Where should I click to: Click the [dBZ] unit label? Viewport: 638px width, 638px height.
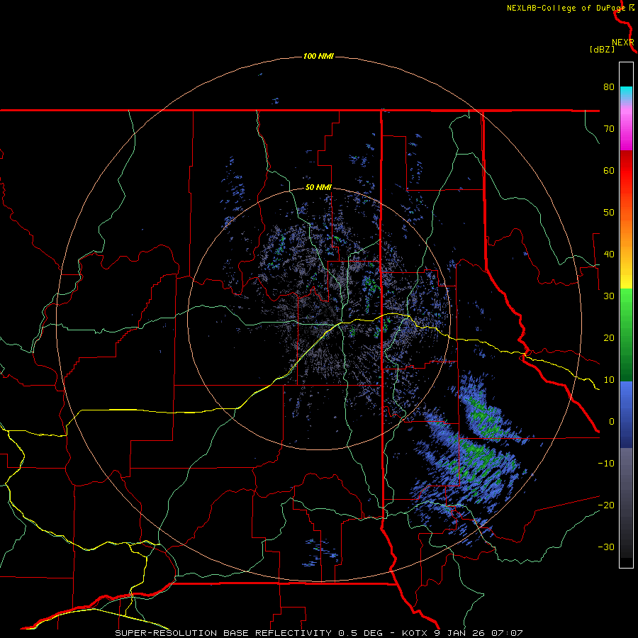pos(602,49)
